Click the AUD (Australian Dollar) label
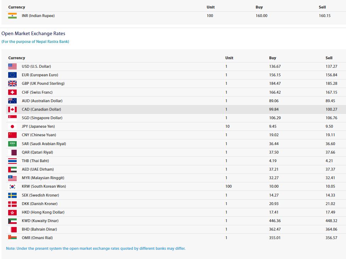This screenshot has width=346, height=259. 42,101
